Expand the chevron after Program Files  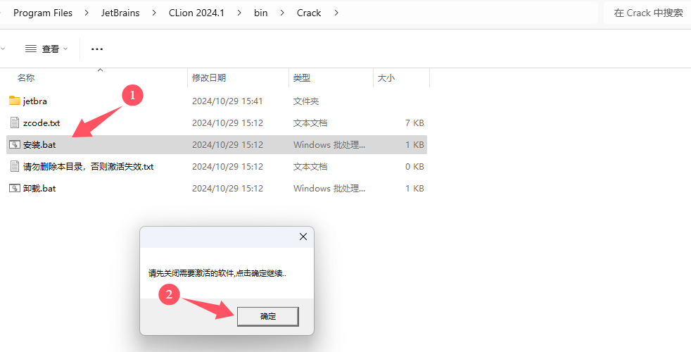87,13
